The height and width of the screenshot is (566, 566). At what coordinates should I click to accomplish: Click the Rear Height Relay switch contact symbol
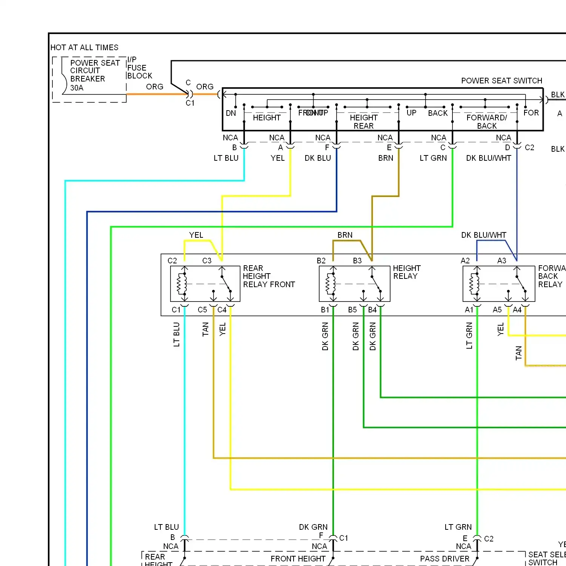226,284
